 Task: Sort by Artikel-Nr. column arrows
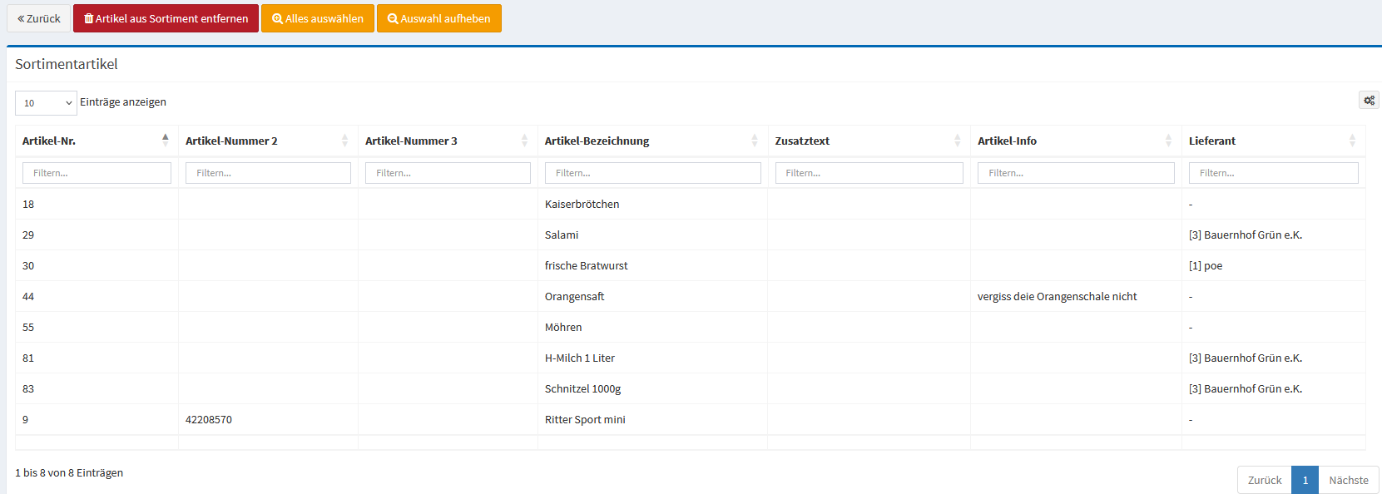[165, 141]
